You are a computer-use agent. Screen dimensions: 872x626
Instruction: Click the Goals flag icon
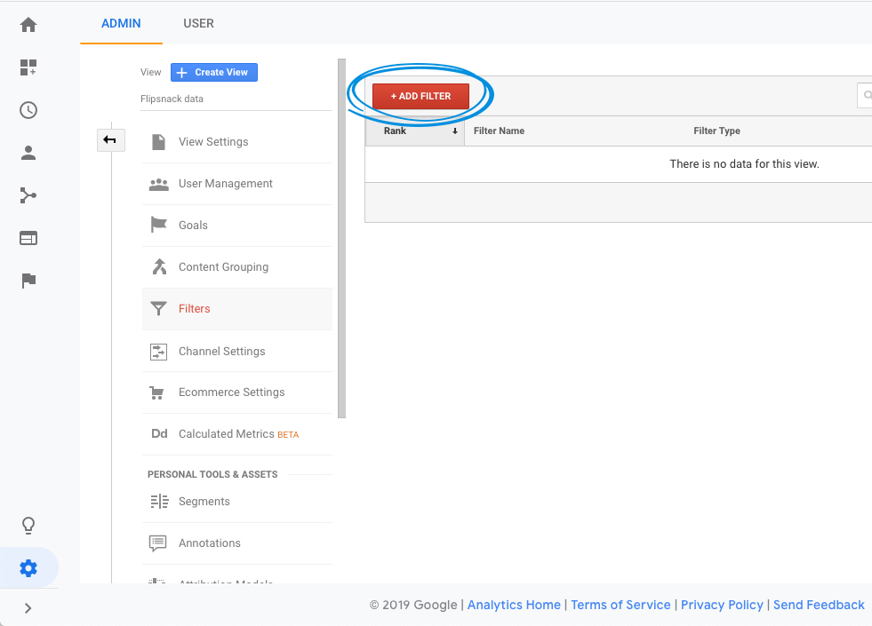pos(159,225)
